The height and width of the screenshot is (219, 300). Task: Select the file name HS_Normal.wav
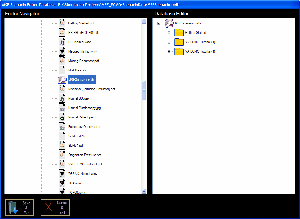click(79, 42)
